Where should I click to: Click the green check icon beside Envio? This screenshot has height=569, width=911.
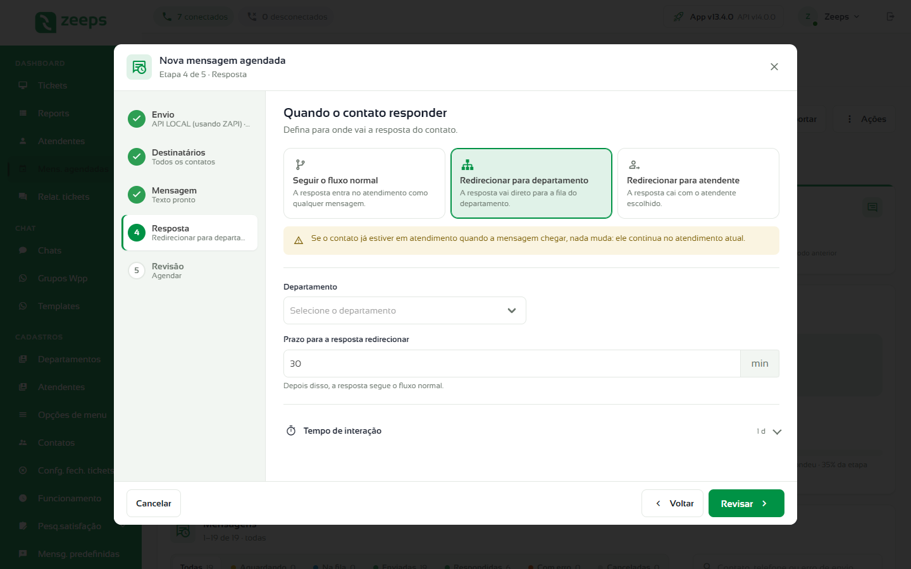coord(137,119)
